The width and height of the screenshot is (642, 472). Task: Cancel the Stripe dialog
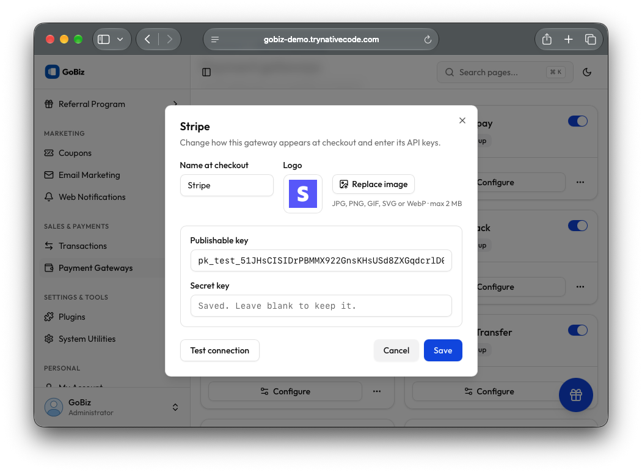[396, 350]
